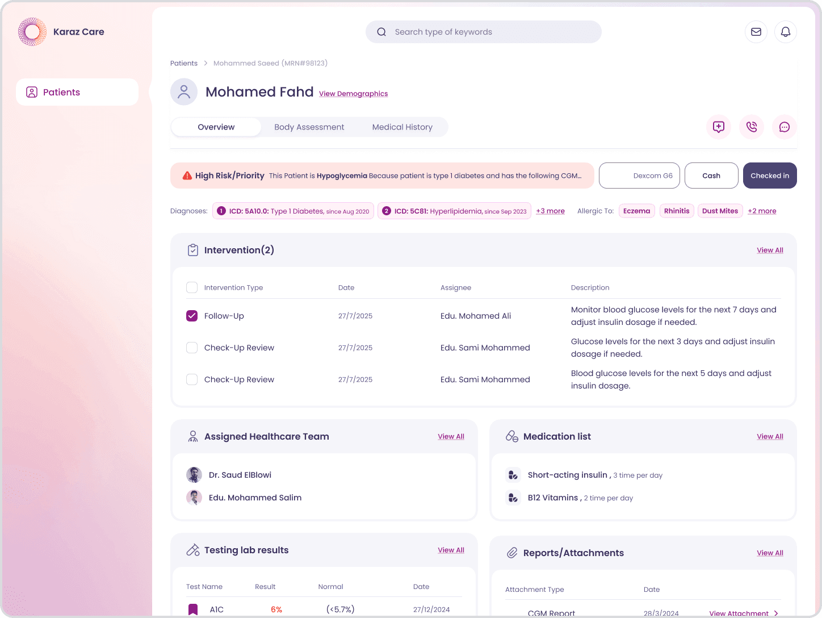The width and height of the screenshot is (822, 618).
Task: Check the 5 days Check-Up Review checkbox
Action: click(x=192, y=379)
